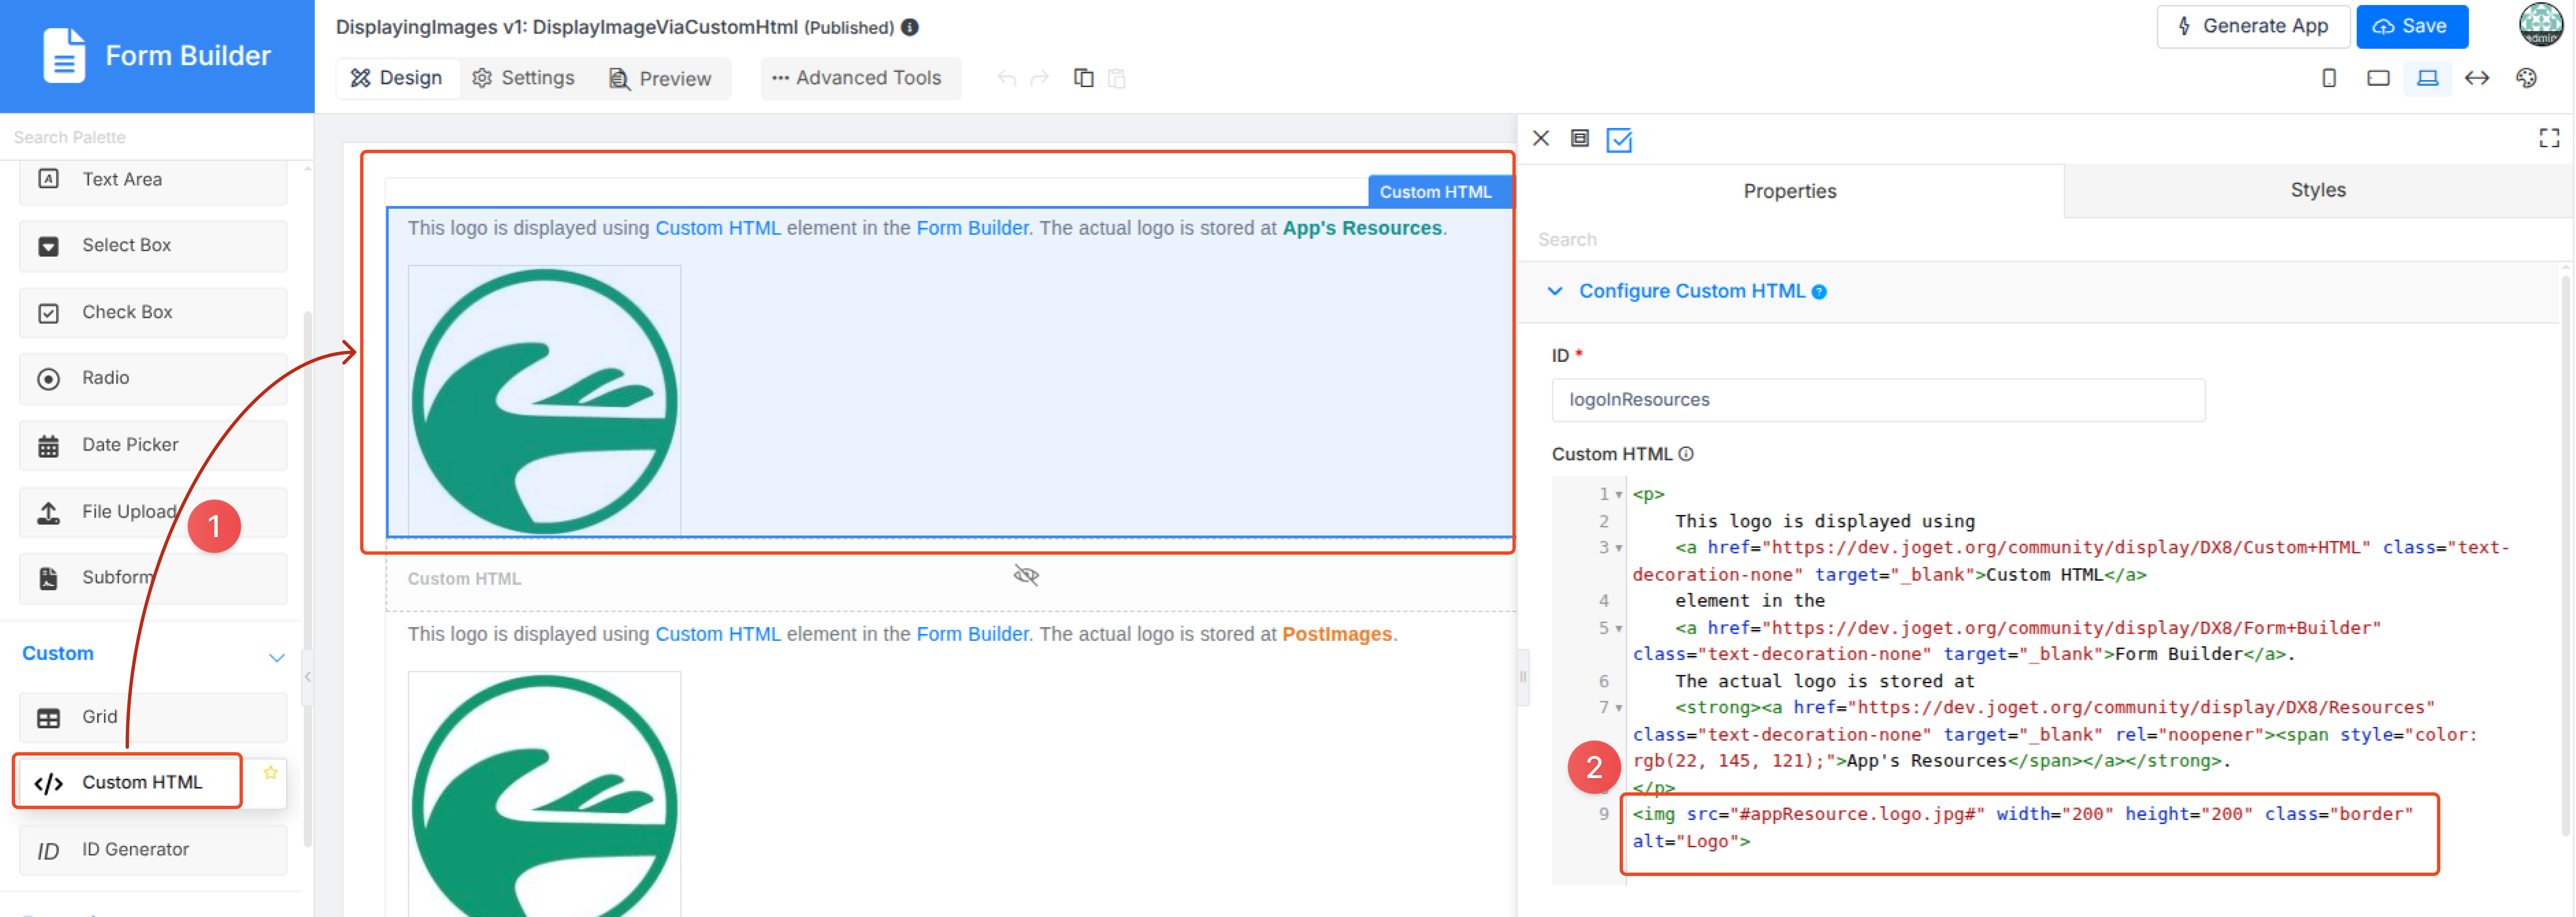Click the properties panel resize handle
Image resolution: width=2576 pixels, height=917 pixels.
[1523, 676]
